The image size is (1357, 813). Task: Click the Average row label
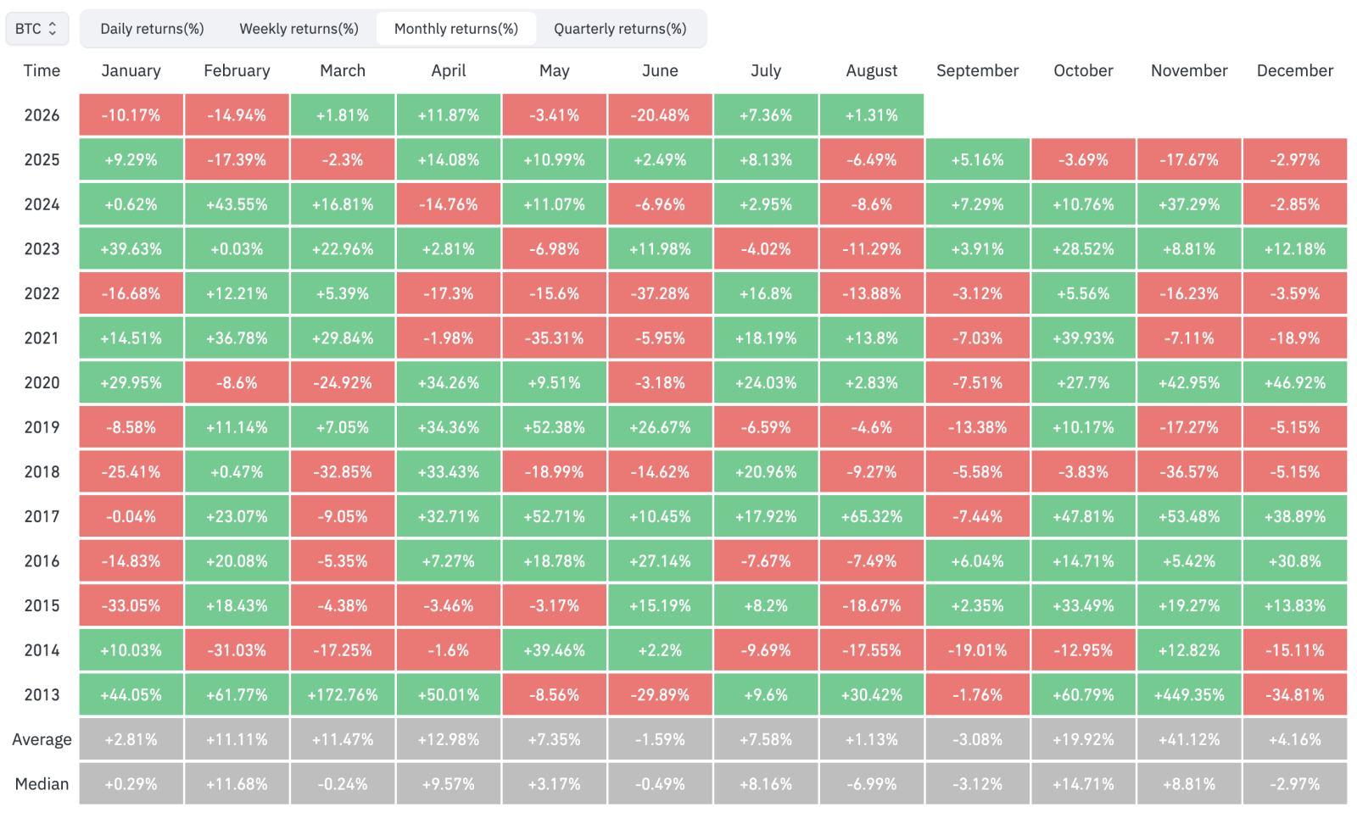(42, 739)
